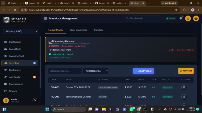
Task: Click the AI Predict button
Action: 186,71
